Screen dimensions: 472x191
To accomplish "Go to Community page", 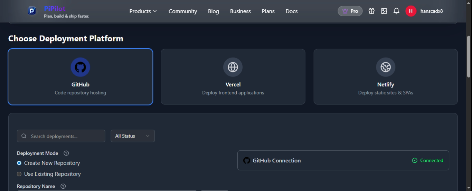I will [183, 11].
